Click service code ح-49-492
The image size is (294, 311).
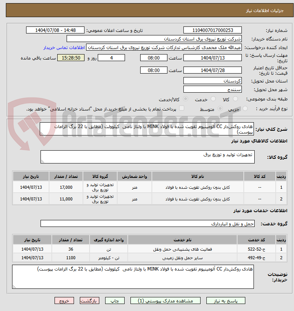256,258
